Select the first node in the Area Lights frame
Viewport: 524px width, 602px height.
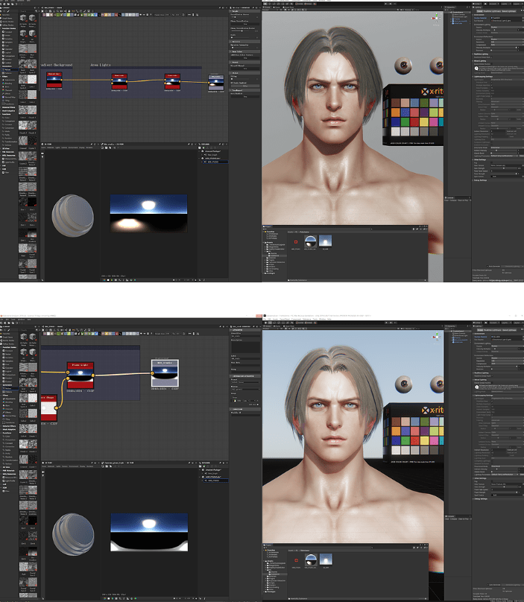tap(119, 80)
